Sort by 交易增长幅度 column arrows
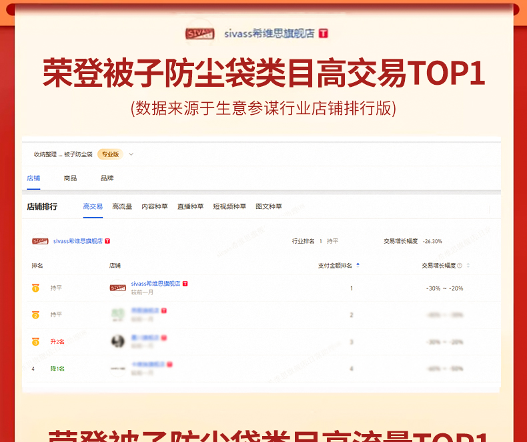The image size is (527, 442). pos(468,266)
